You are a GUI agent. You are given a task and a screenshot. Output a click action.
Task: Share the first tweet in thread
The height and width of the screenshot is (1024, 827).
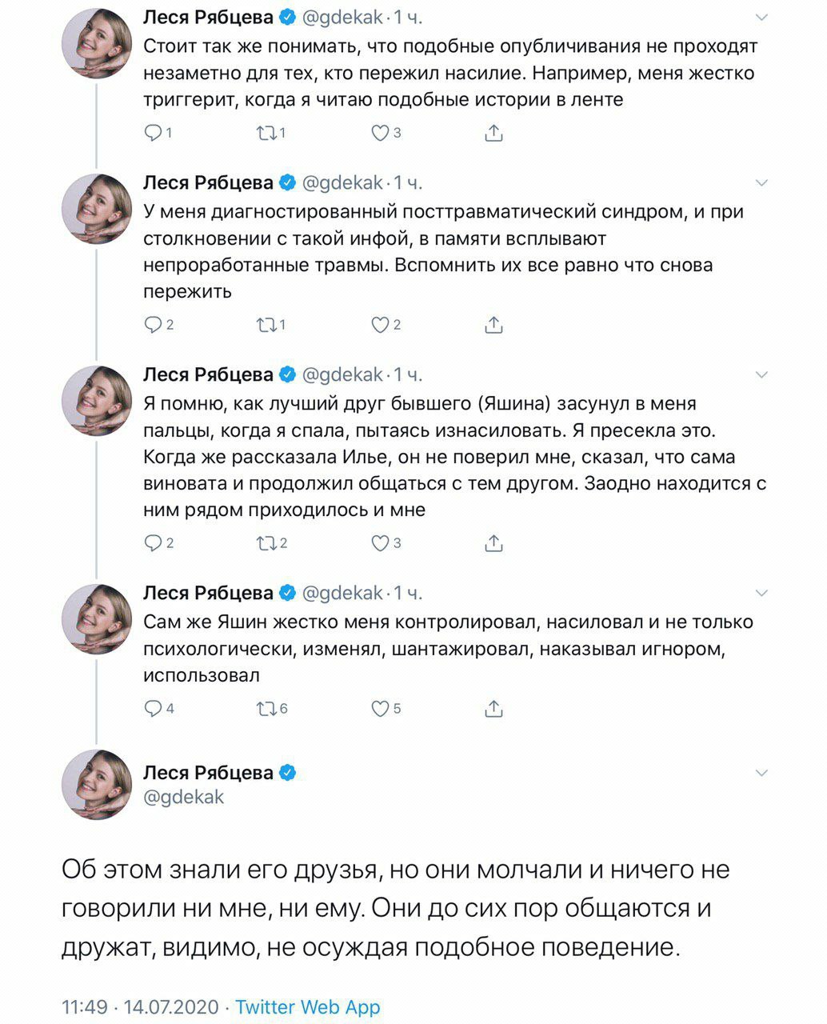point(493,133)
